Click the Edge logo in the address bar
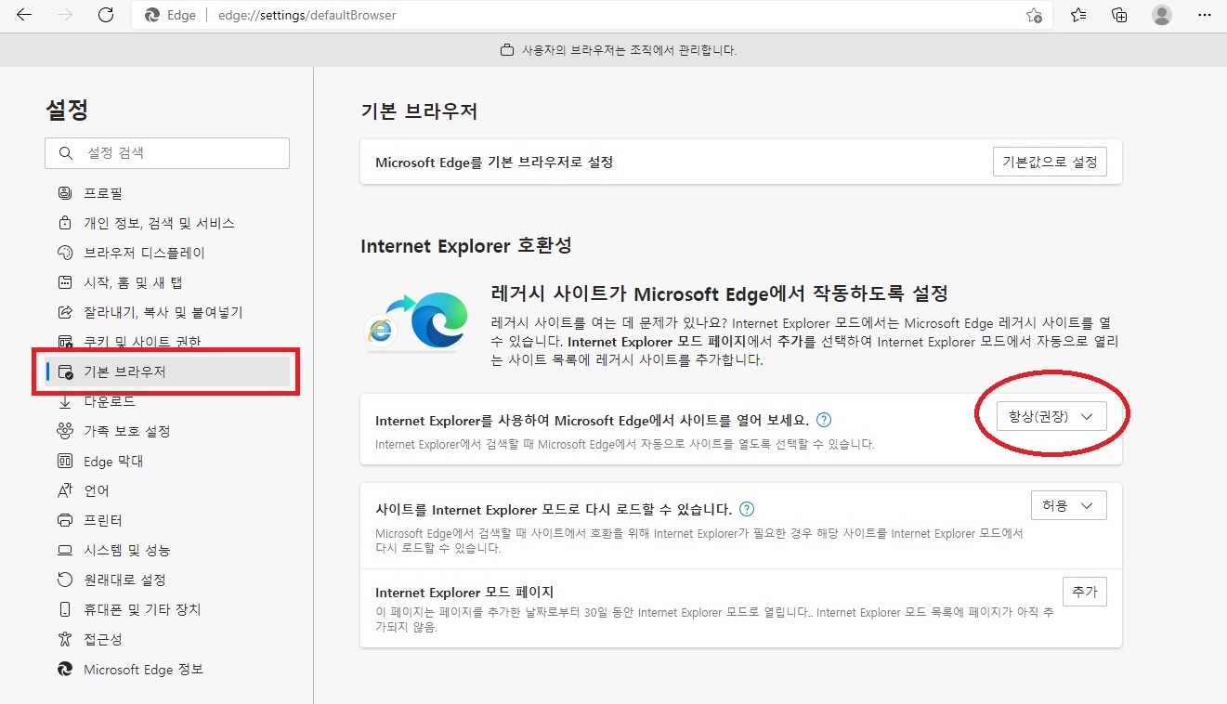This screenshot has height=704, width=1227. 152,15
